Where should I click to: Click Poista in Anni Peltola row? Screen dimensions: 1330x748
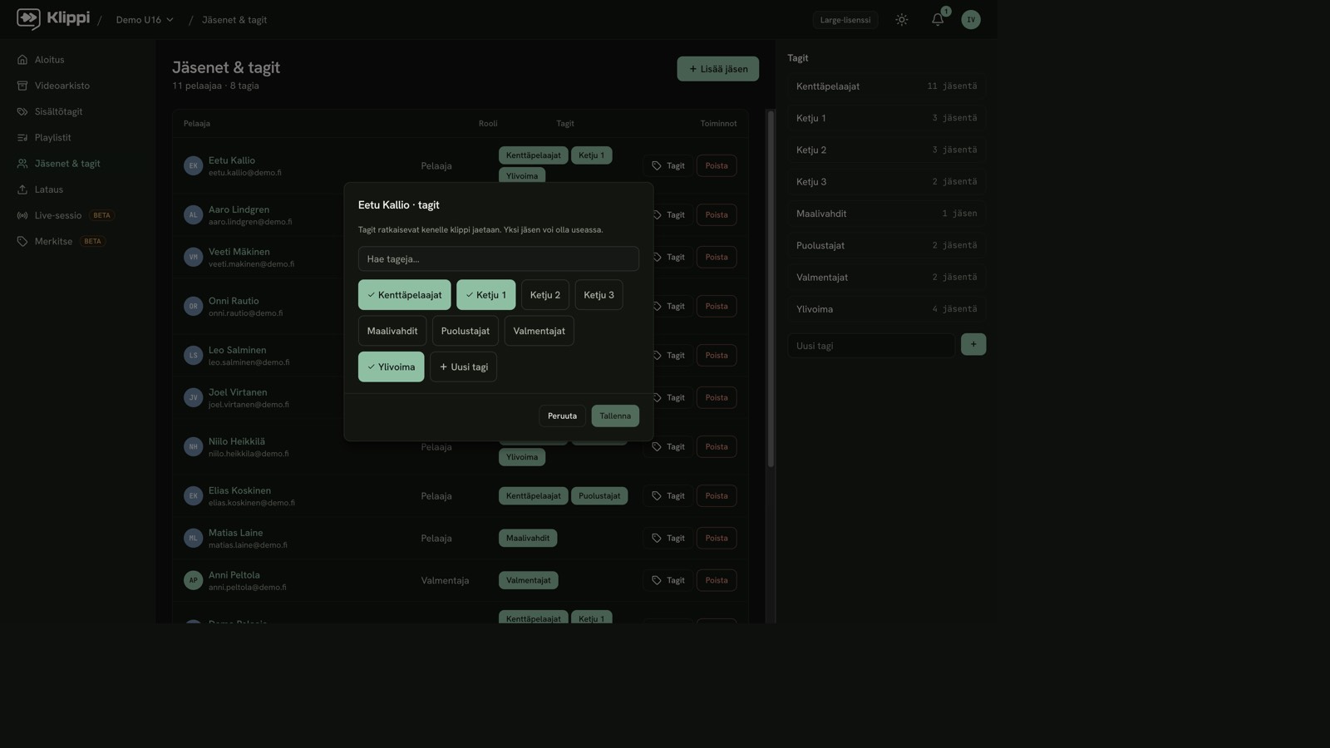click(x=717, y=581)
